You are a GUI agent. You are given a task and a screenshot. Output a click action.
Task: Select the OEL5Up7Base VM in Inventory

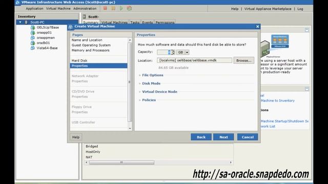pos(48,27)
